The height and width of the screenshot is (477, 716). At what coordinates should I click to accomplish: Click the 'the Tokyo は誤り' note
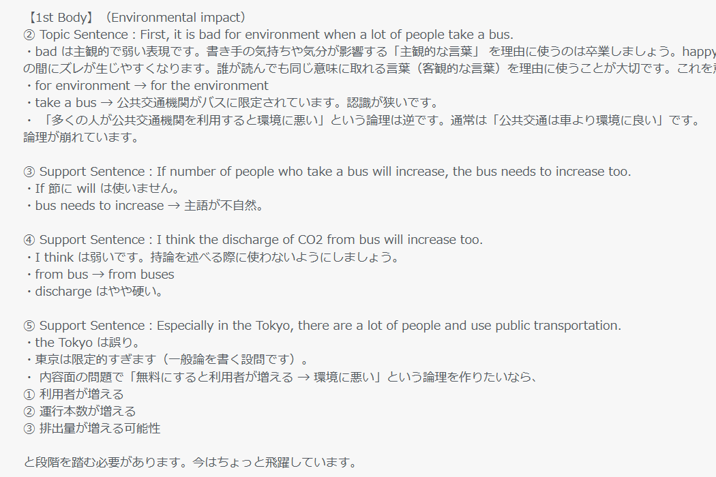83,343
